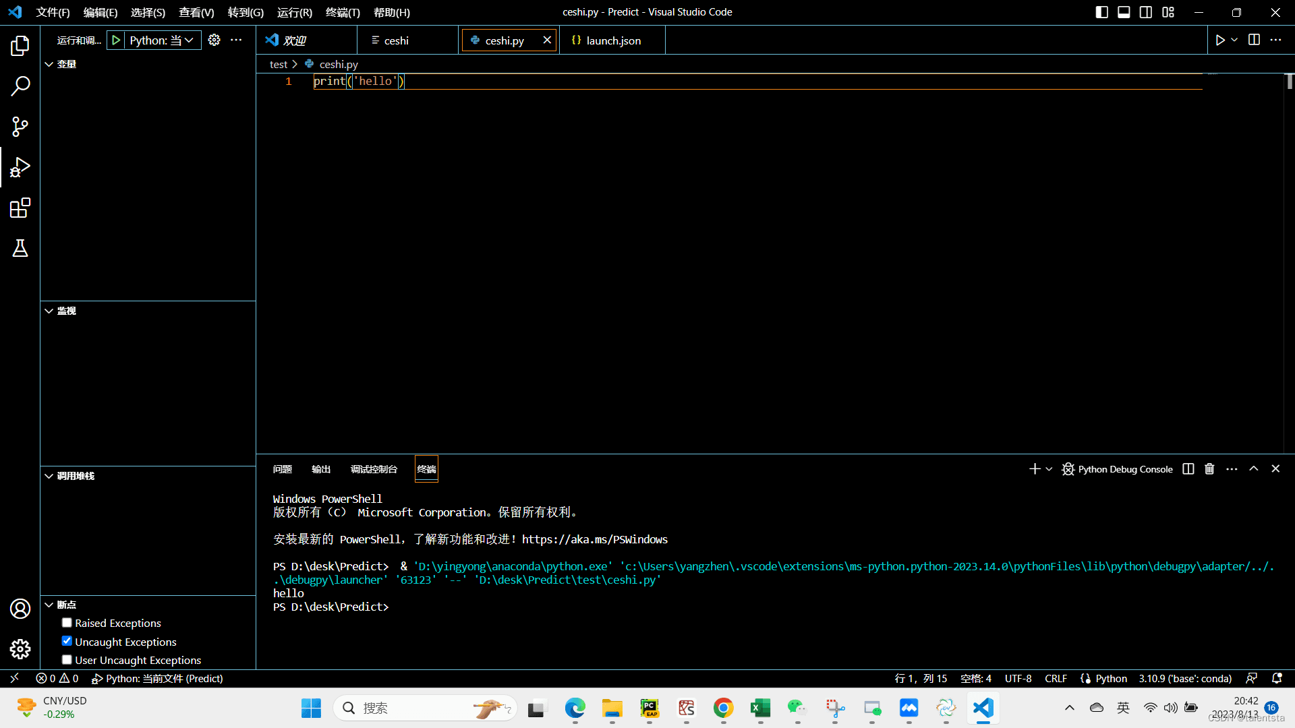Open the Testing flask view
Screen dimensions: 1295x728
(20, 248)
